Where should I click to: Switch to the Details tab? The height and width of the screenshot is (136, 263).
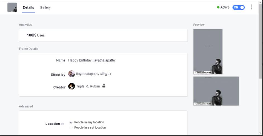click(28, 8)
